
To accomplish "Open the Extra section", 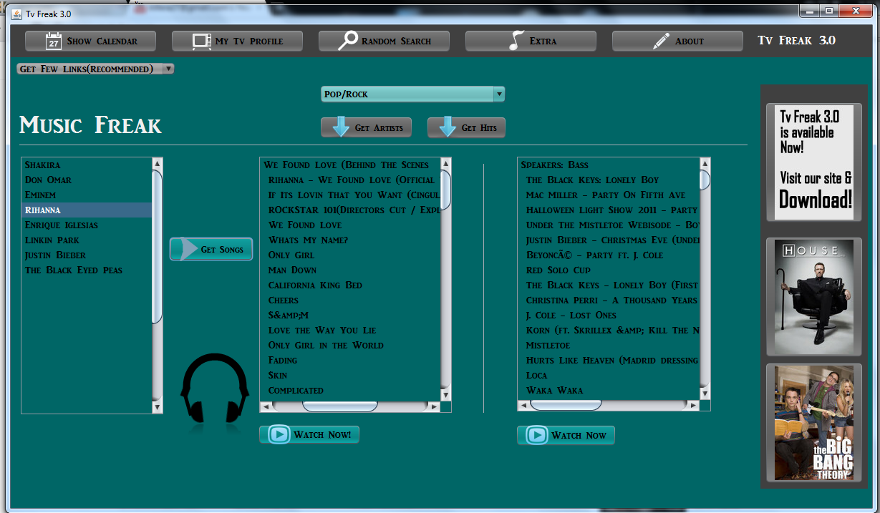I will click(x=531, y=41).
